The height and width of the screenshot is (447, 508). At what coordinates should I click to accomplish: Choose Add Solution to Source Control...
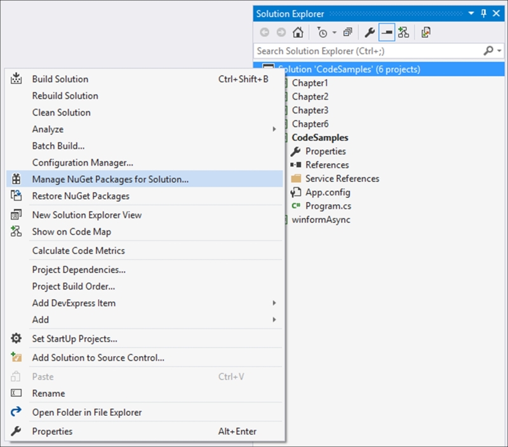pos(145,357)
